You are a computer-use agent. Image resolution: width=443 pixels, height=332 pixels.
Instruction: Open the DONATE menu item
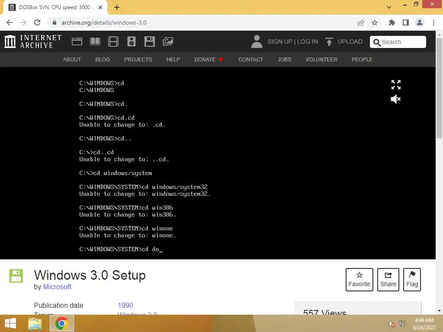tap(209, 60)
